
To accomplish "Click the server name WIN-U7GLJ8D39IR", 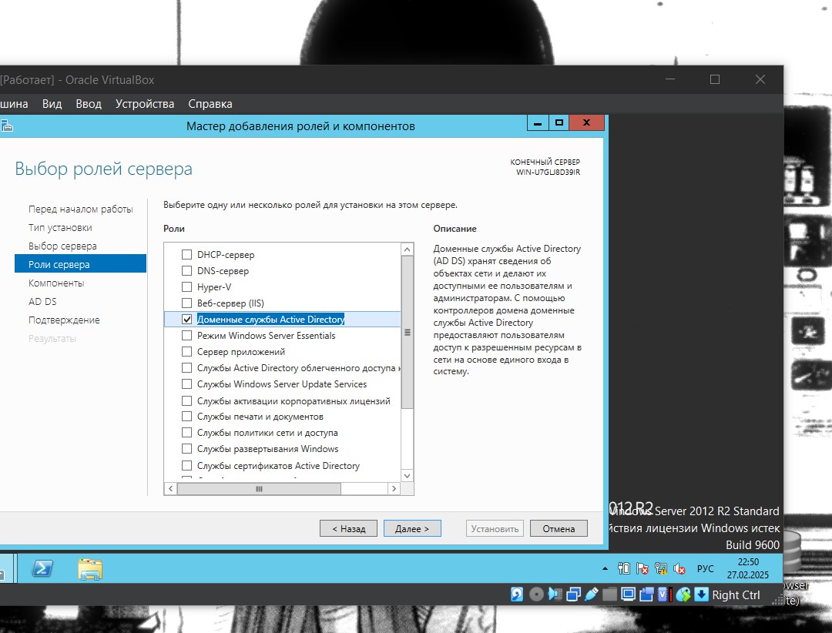I will (549, 172).
